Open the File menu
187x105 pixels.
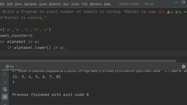pyautogui.click(x=2, y=4)
